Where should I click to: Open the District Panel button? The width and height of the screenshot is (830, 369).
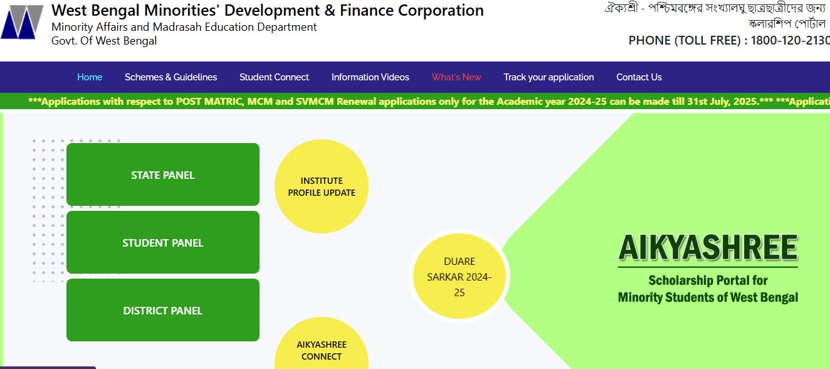[x=163, y=310]
